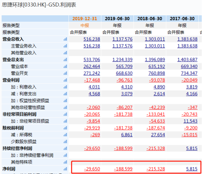202x174 pixels.
Task: Click 2017-06-30 营业成本 value 669,340
Action: [189, 66]
